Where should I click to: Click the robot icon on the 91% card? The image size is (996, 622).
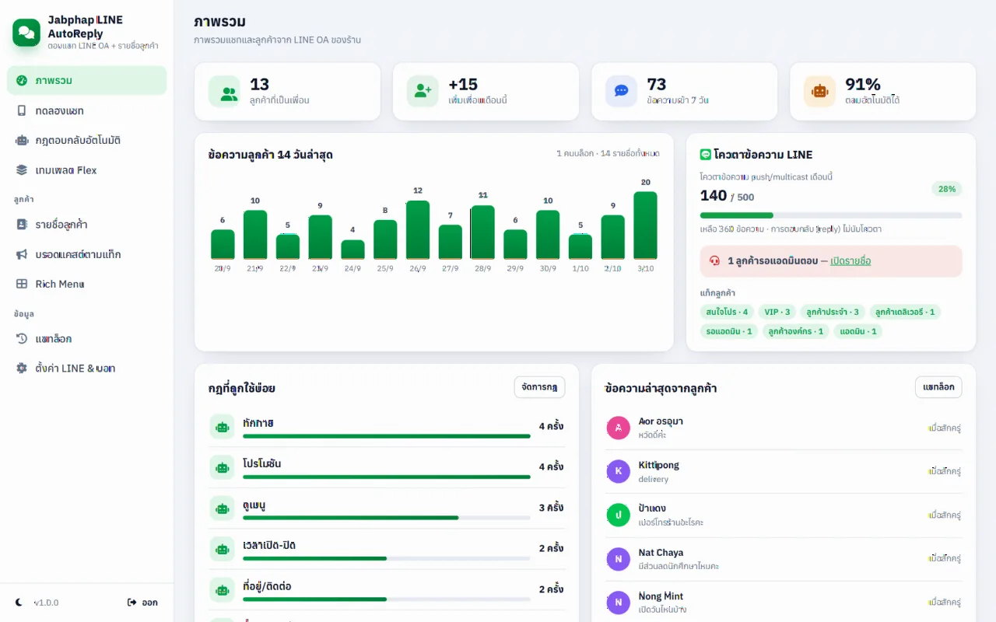tap(819, 91)
